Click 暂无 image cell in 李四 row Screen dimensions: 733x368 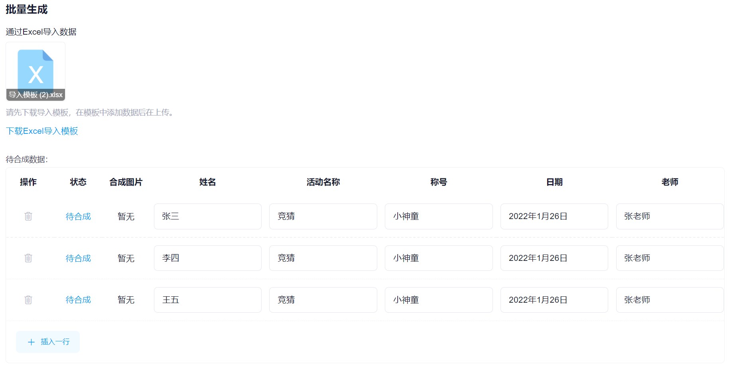pyautogui.click(x=126, y=258)
